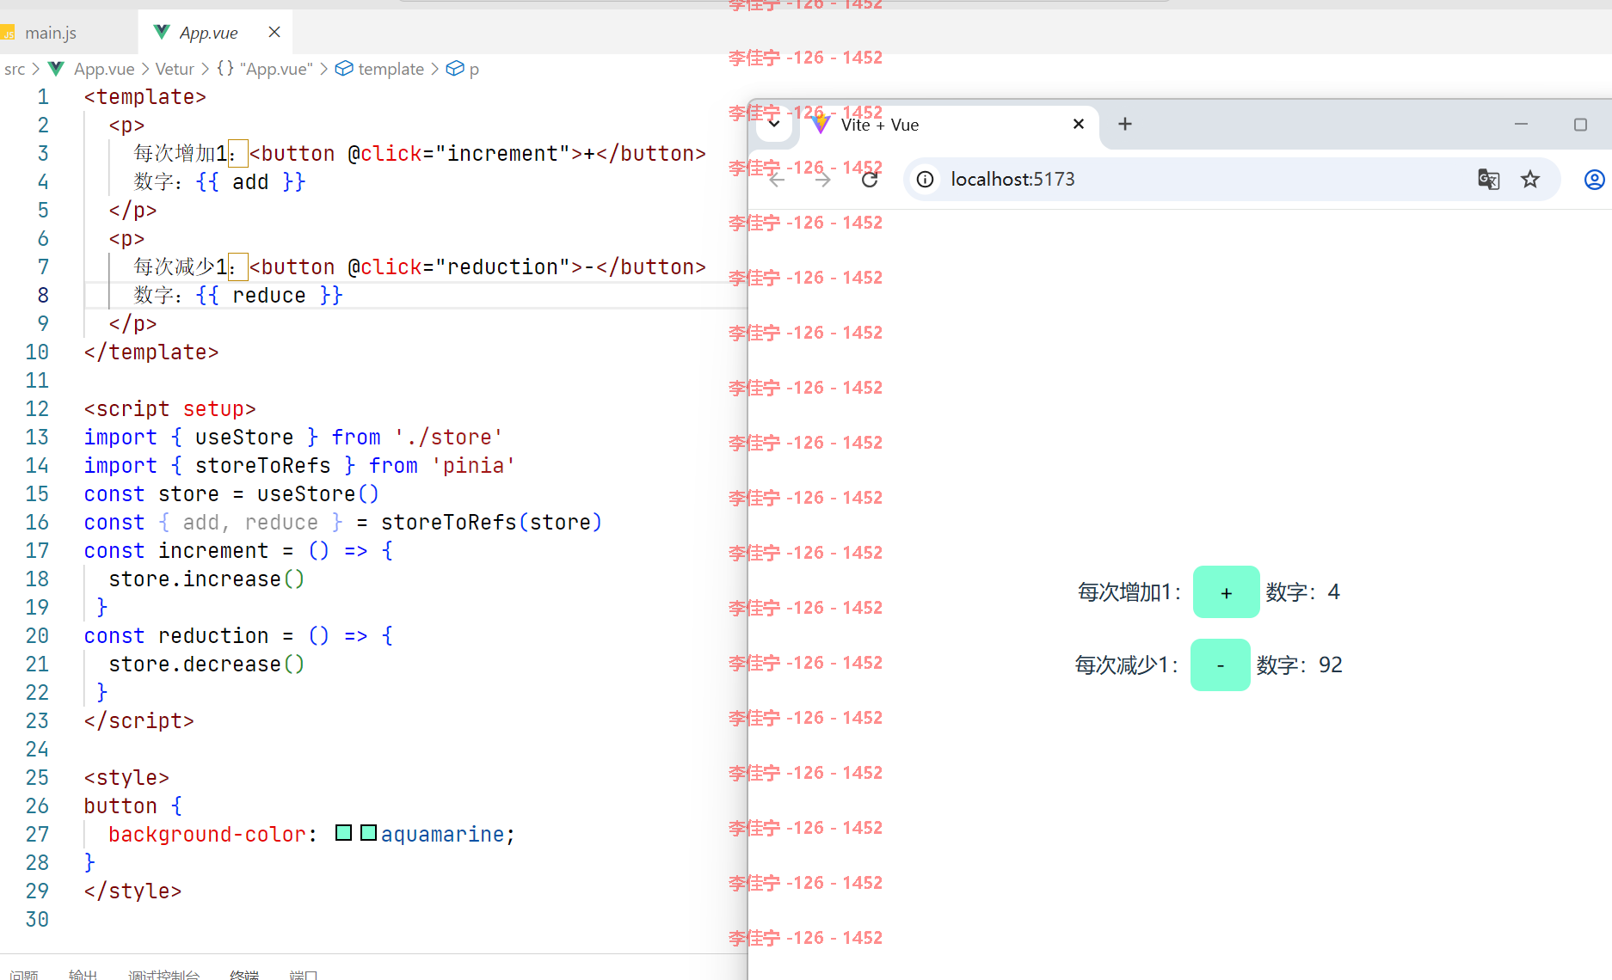This screenshot has width=1612, height=980.
Task: Click the App.vue breadcrumb with Vue icon
Action: 91,69
